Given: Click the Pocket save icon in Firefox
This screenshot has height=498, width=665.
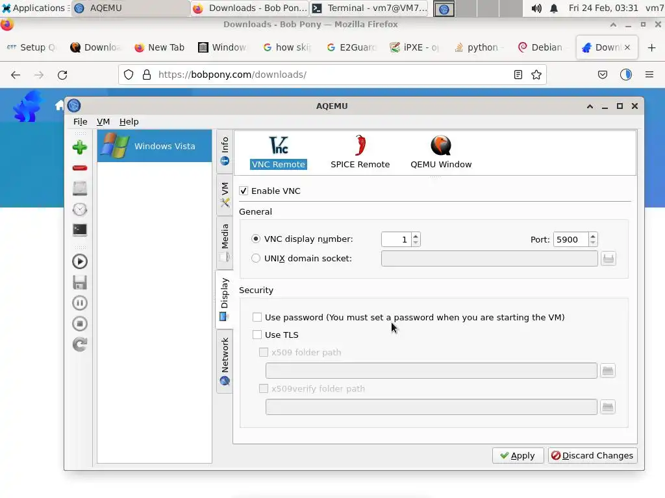Looking at the screenshot, I should (602, 75).
